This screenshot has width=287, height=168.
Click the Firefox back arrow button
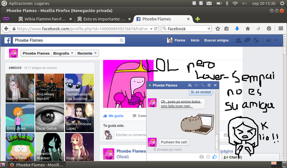(6, 29)
